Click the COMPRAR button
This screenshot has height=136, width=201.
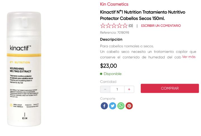click(170, 88)
